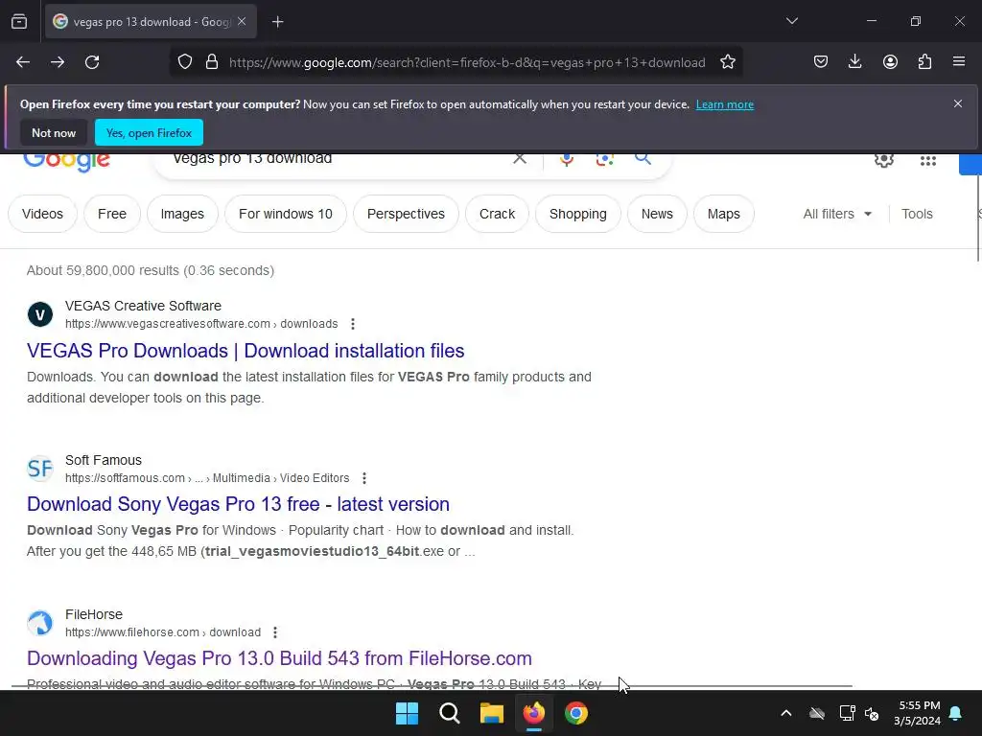Click the Google search URL address bar
This screenshot has width=982, height=736.
(467, 62)
